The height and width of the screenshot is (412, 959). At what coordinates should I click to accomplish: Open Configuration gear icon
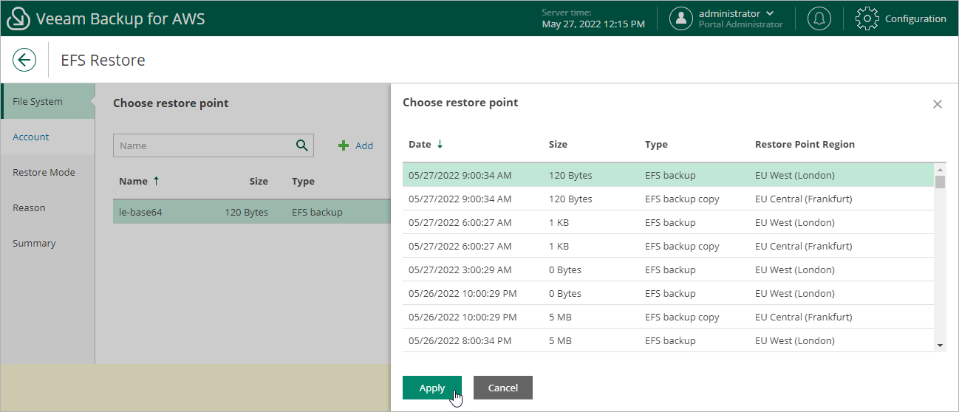click(x=867, y=18)
